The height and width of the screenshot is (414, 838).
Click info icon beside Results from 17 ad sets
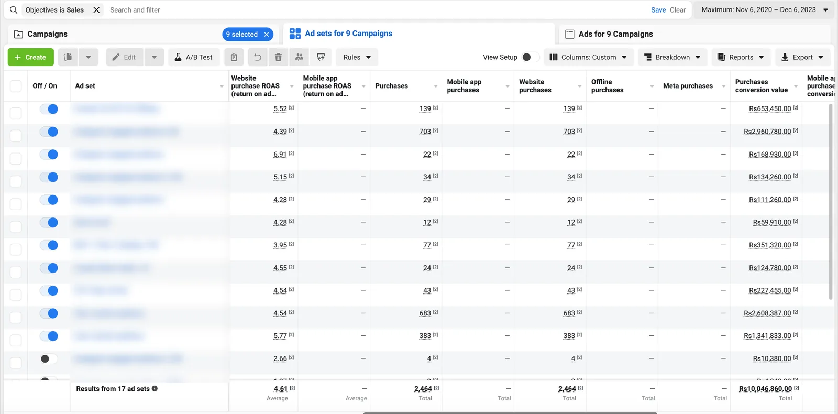pyautogui.click(x=155, y=389)
